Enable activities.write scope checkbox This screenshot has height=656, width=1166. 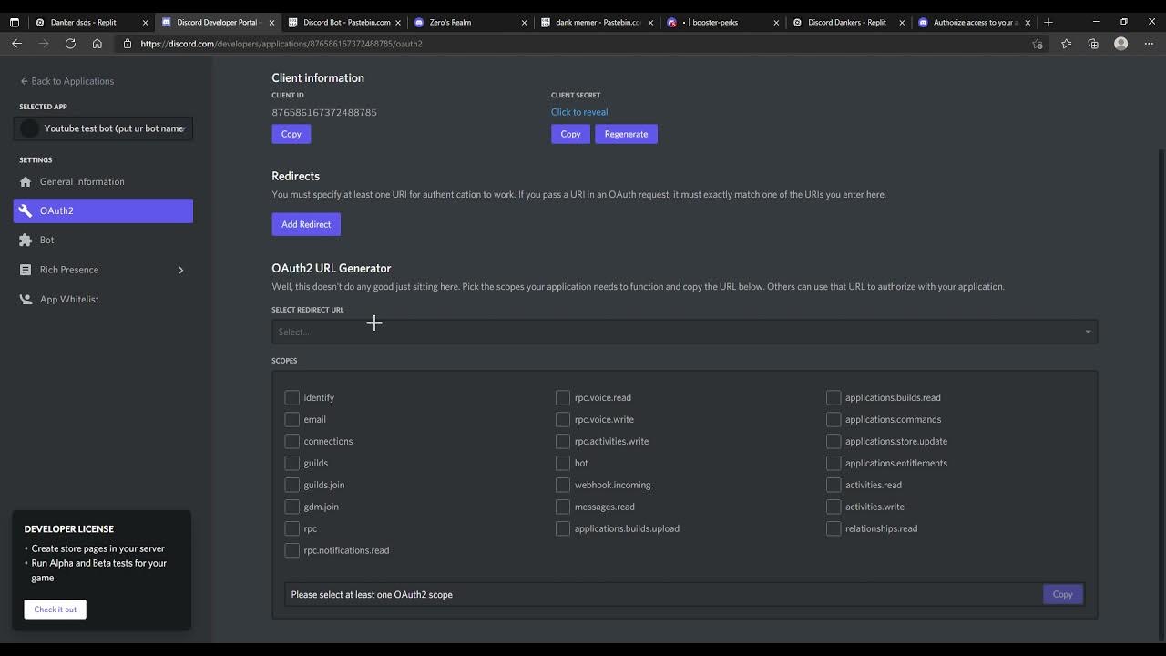click(834, 507)
